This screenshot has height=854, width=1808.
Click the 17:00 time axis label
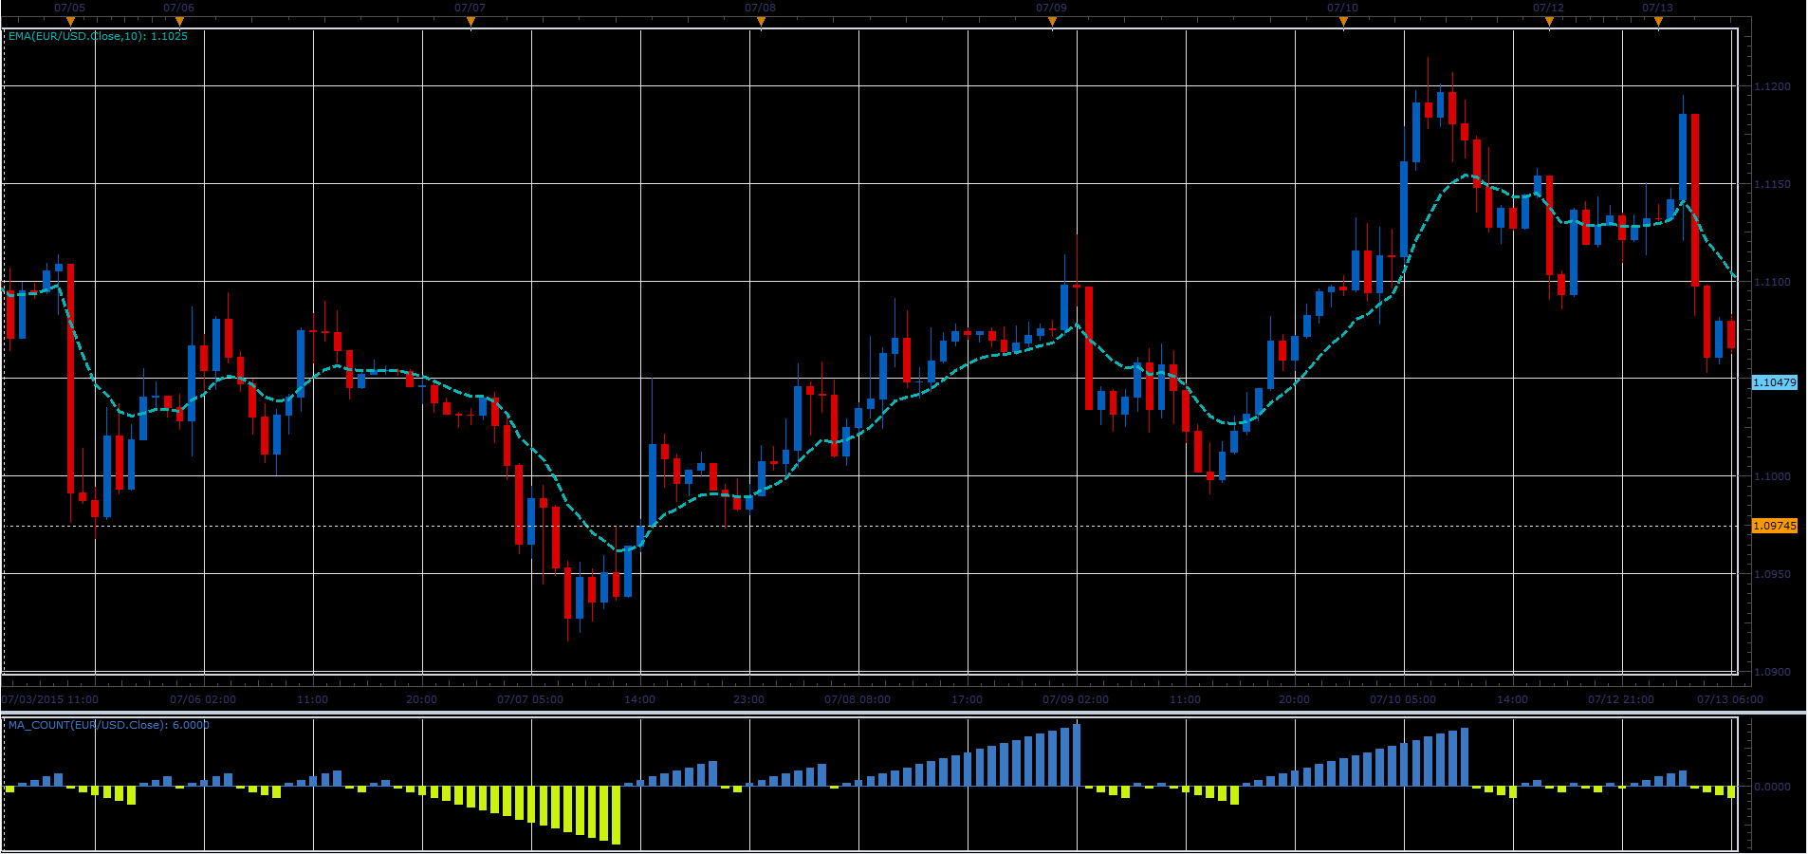[x=967, y=699]
